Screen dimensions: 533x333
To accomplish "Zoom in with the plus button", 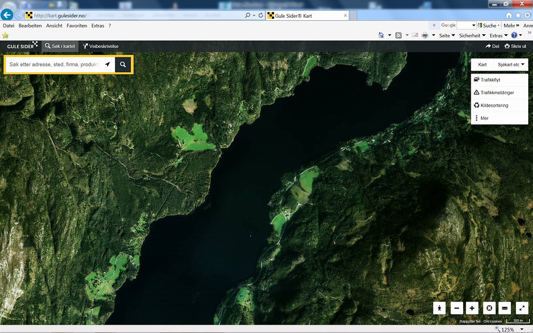I will point(472,308).
